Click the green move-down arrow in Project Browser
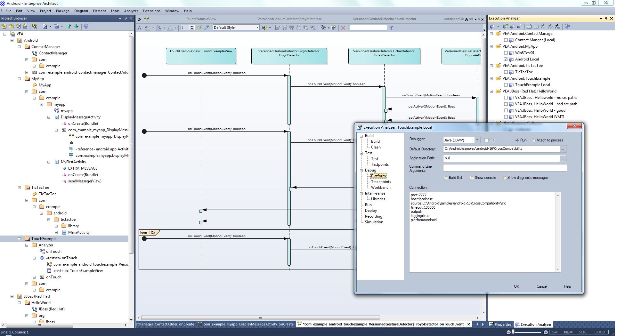The width and height of the screenshot is (617, 336). pos(77,27)
